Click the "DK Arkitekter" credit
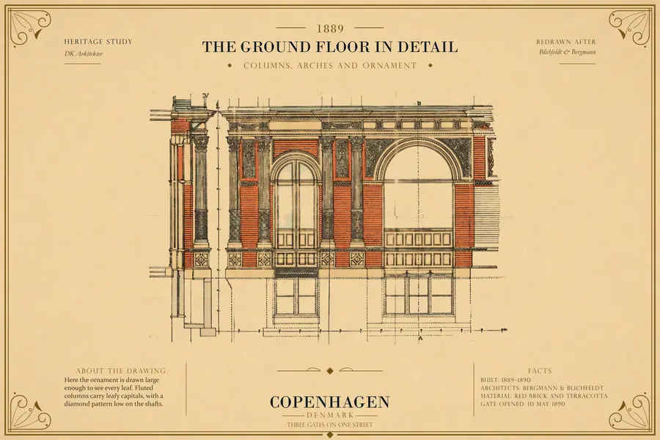The height and width of the screenshot is (440, 660). [84, 54]
